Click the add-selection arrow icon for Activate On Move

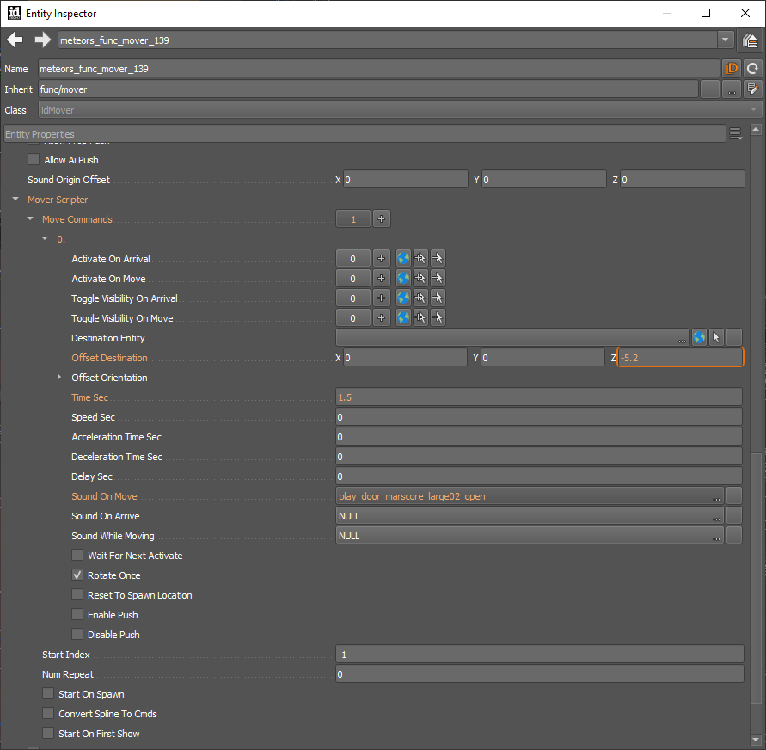tap(420, 279)
